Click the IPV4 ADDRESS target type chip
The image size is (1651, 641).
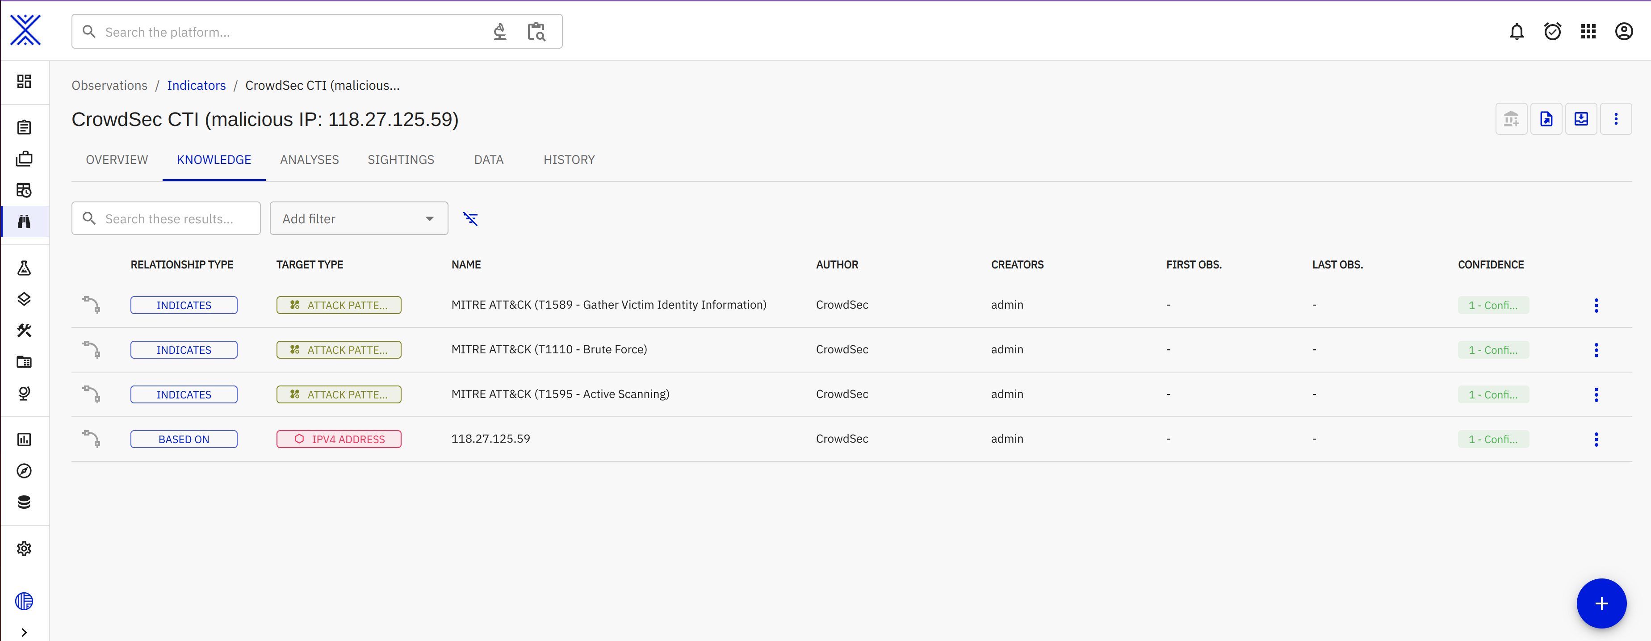point(339,439)
